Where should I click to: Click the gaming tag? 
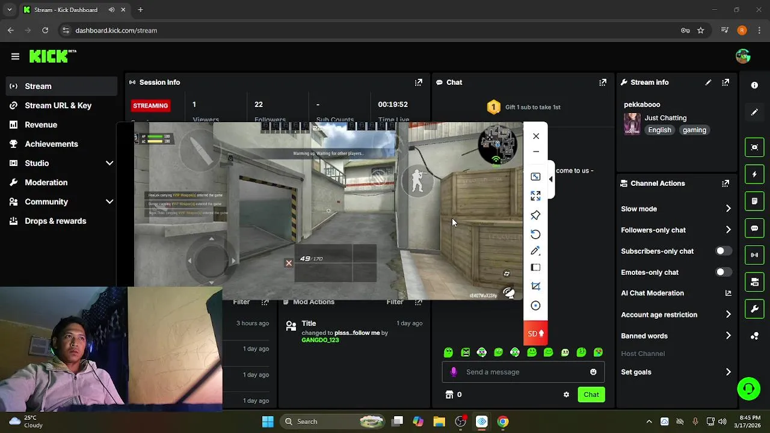pos(694,130)
